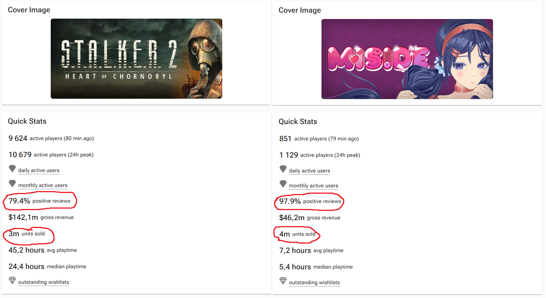The height and width of the screenshot is (298, 546).
Task: Click the 'Quick Stats' heading above '851' players
Action: 298,121
